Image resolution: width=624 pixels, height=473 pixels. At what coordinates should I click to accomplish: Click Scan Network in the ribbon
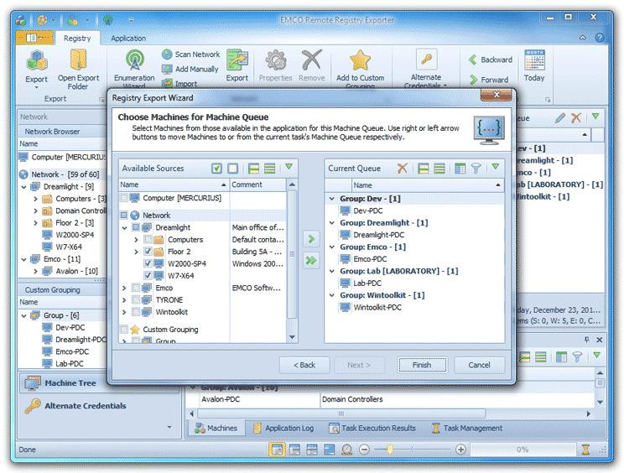(x=191, y=55)
